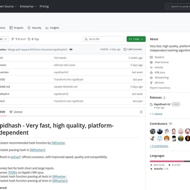
Task: Click the fork icon beside 23 forks
Action: [x=151, y=83]
